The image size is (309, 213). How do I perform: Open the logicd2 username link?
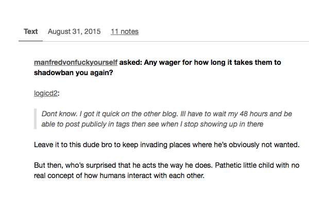coord(46,93)
